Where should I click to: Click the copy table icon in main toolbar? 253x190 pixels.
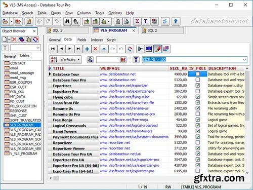(x=103, y=21)
